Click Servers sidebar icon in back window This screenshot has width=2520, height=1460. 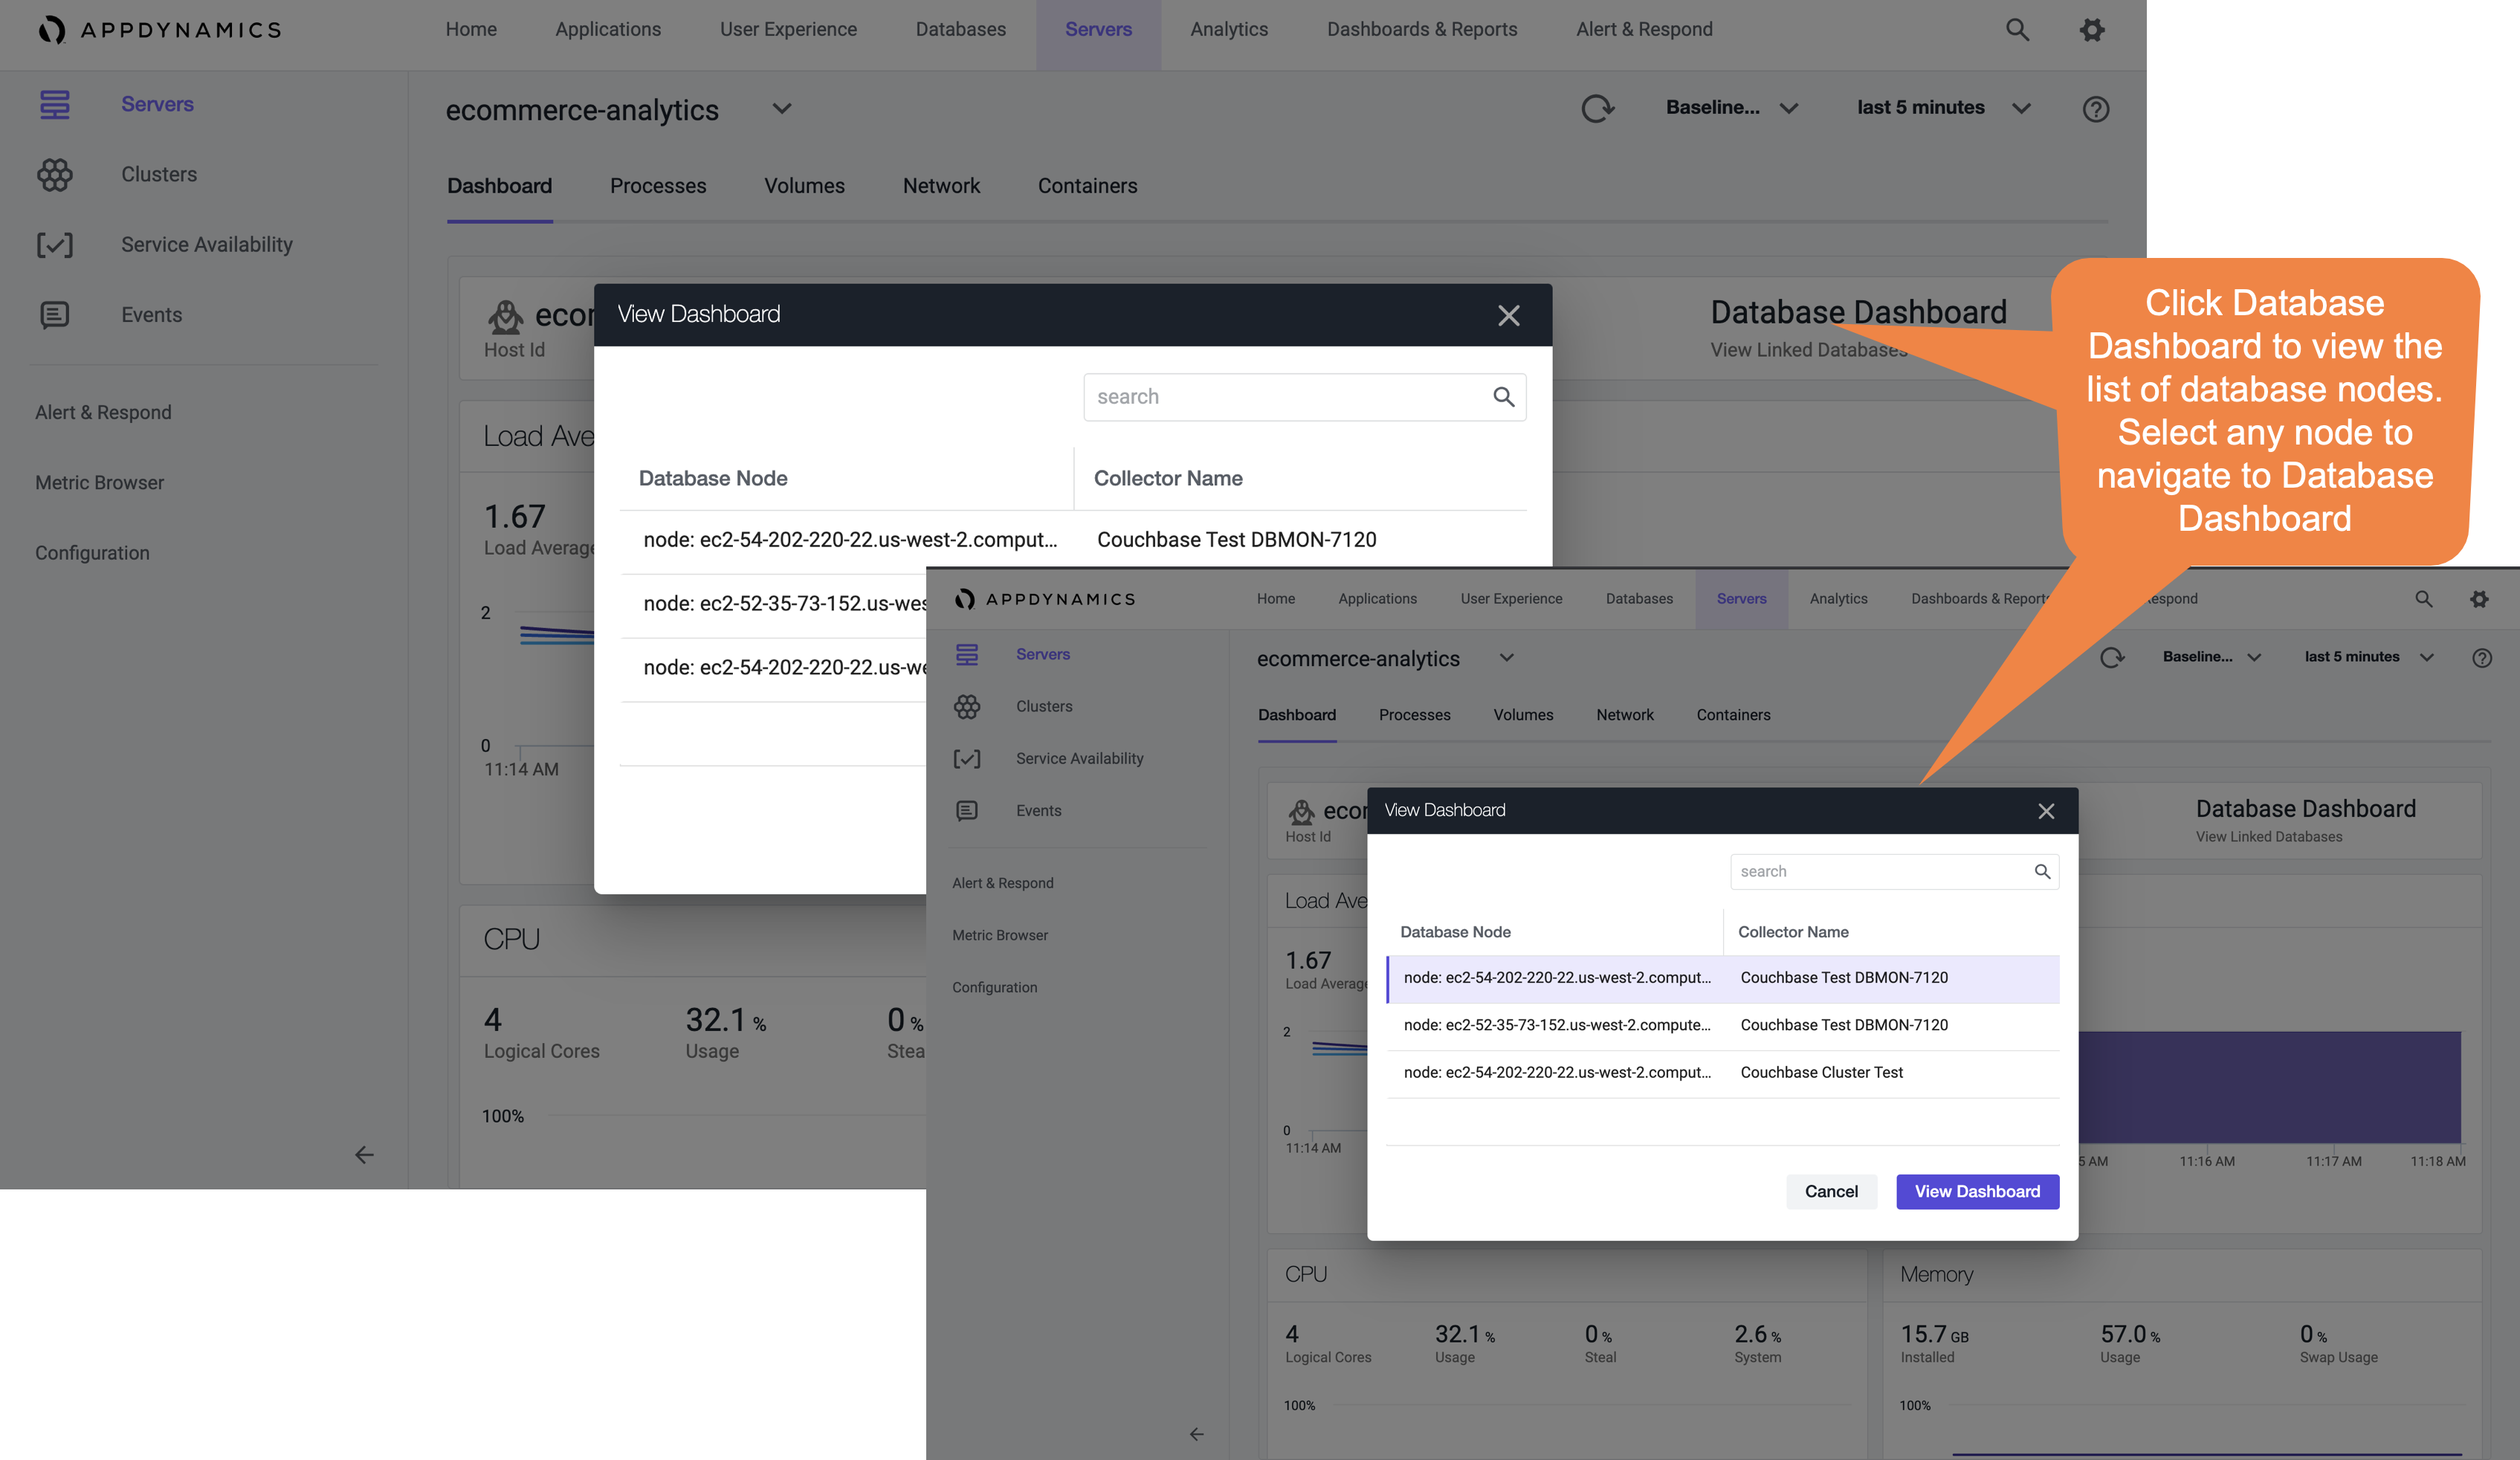55,104
